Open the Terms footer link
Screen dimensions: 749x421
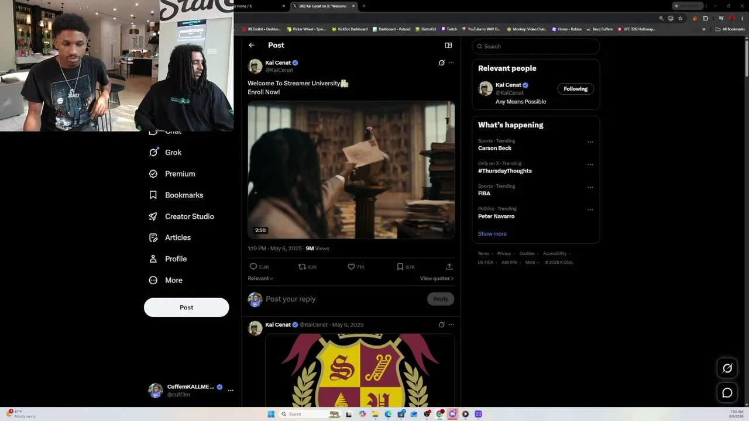click(x=483, y=254)
